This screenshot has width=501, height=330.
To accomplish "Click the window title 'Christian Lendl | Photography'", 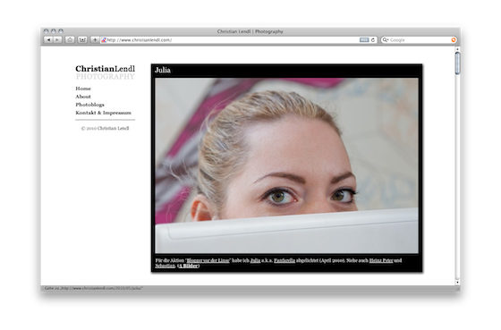I will click(x=250, y=31).
